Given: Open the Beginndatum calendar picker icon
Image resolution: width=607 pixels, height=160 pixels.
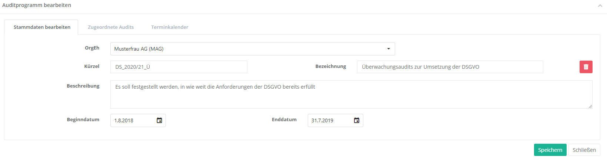Looking at the screenshot, I should [x=159, y=120].
